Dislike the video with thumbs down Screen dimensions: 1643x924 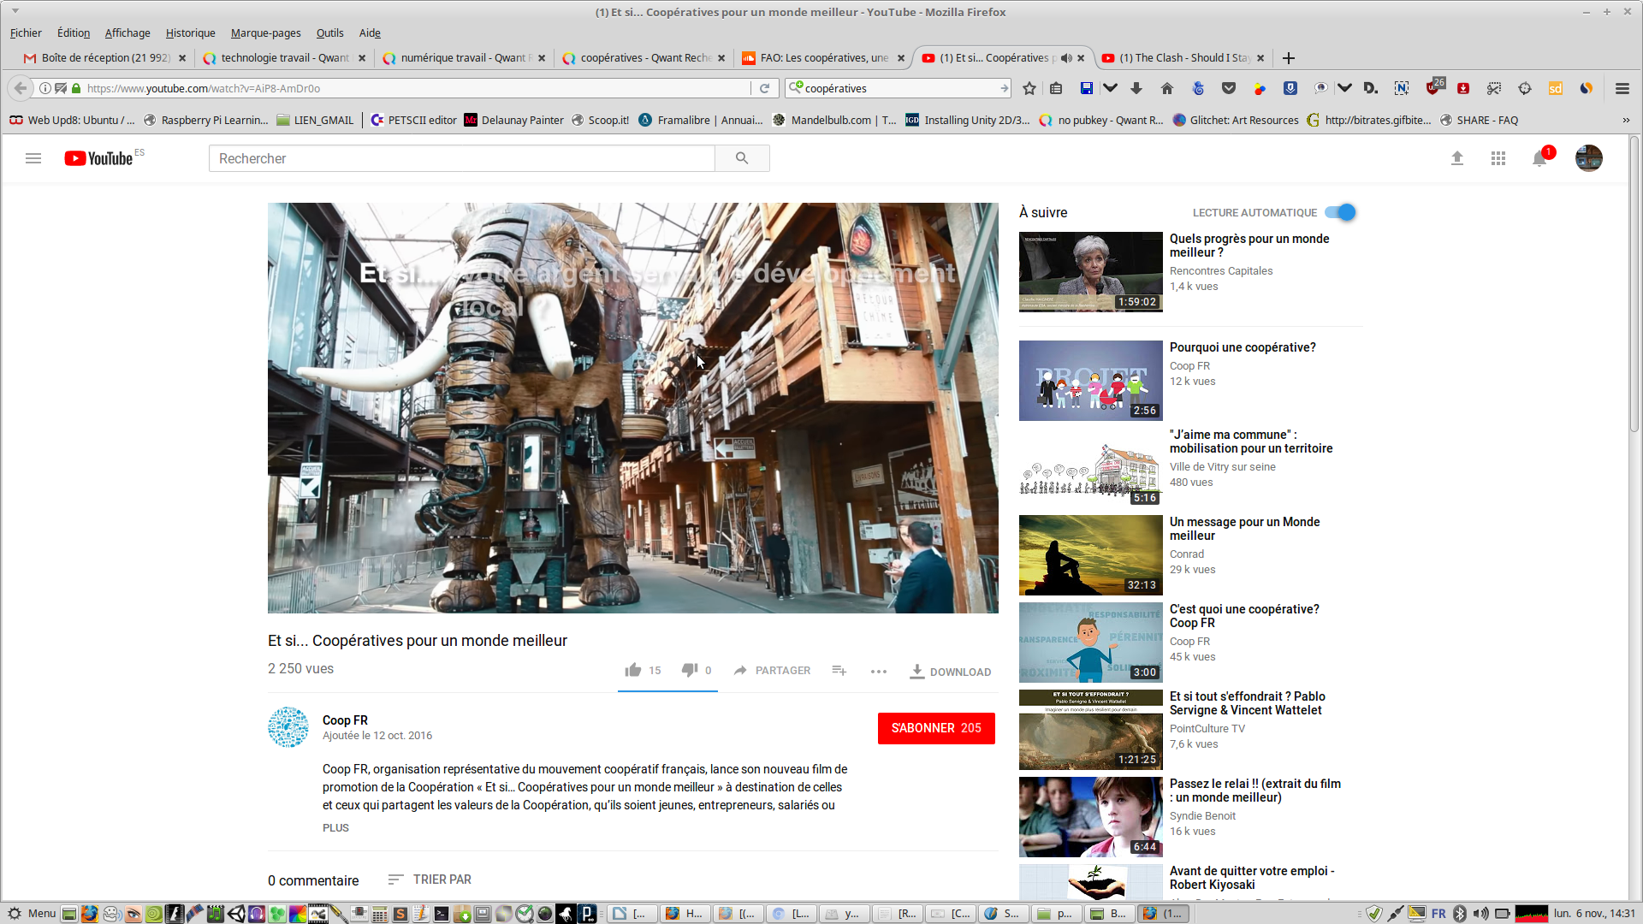[690, 670]
